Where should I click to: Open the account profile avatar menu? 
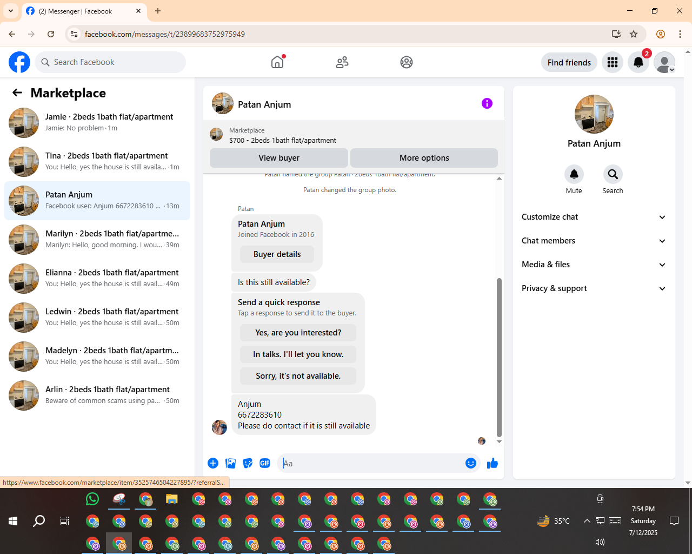tap(664, 62)
